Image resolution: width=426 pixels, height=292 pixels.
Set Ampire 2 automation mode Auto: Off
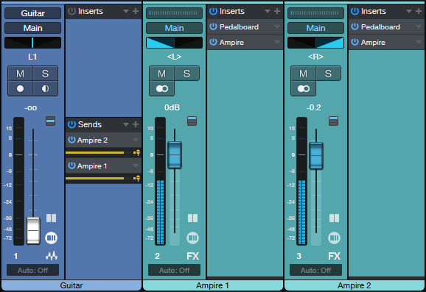[x=316, y=270]
